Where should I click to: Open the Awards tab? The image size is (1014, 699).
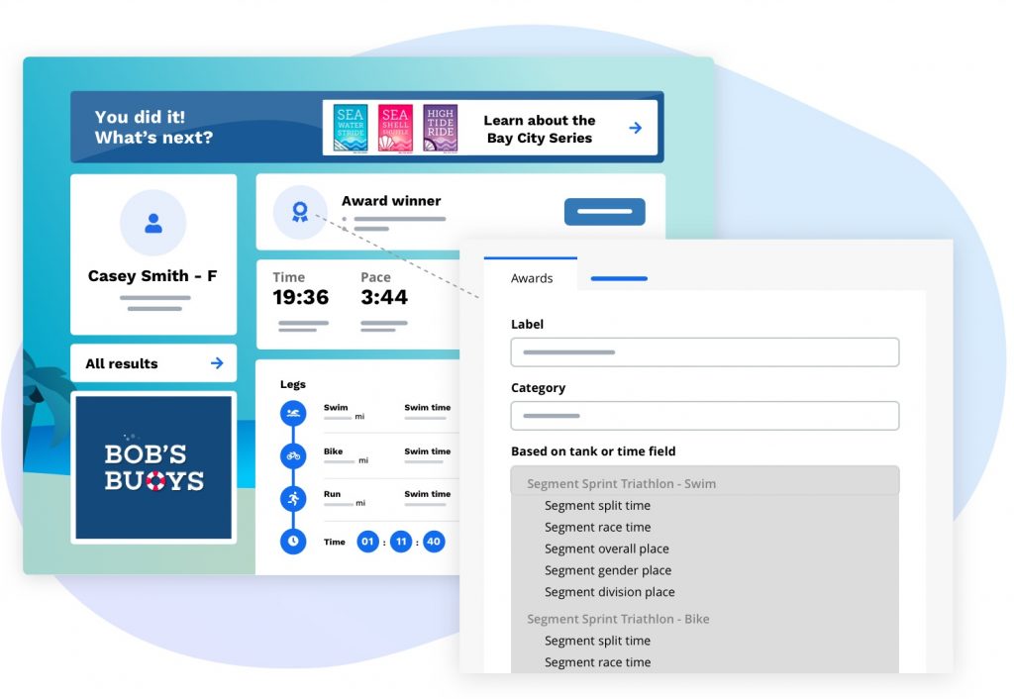tap(532, 278)
